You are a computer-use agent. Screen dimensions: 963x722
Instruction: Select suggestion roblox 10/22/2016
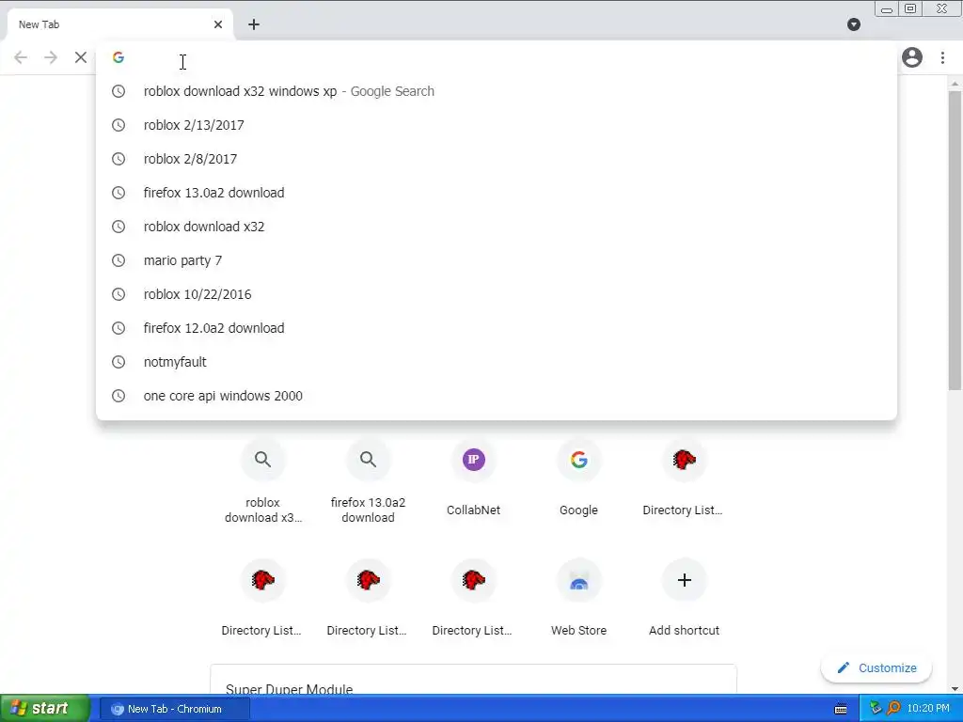tap(497, 294)
